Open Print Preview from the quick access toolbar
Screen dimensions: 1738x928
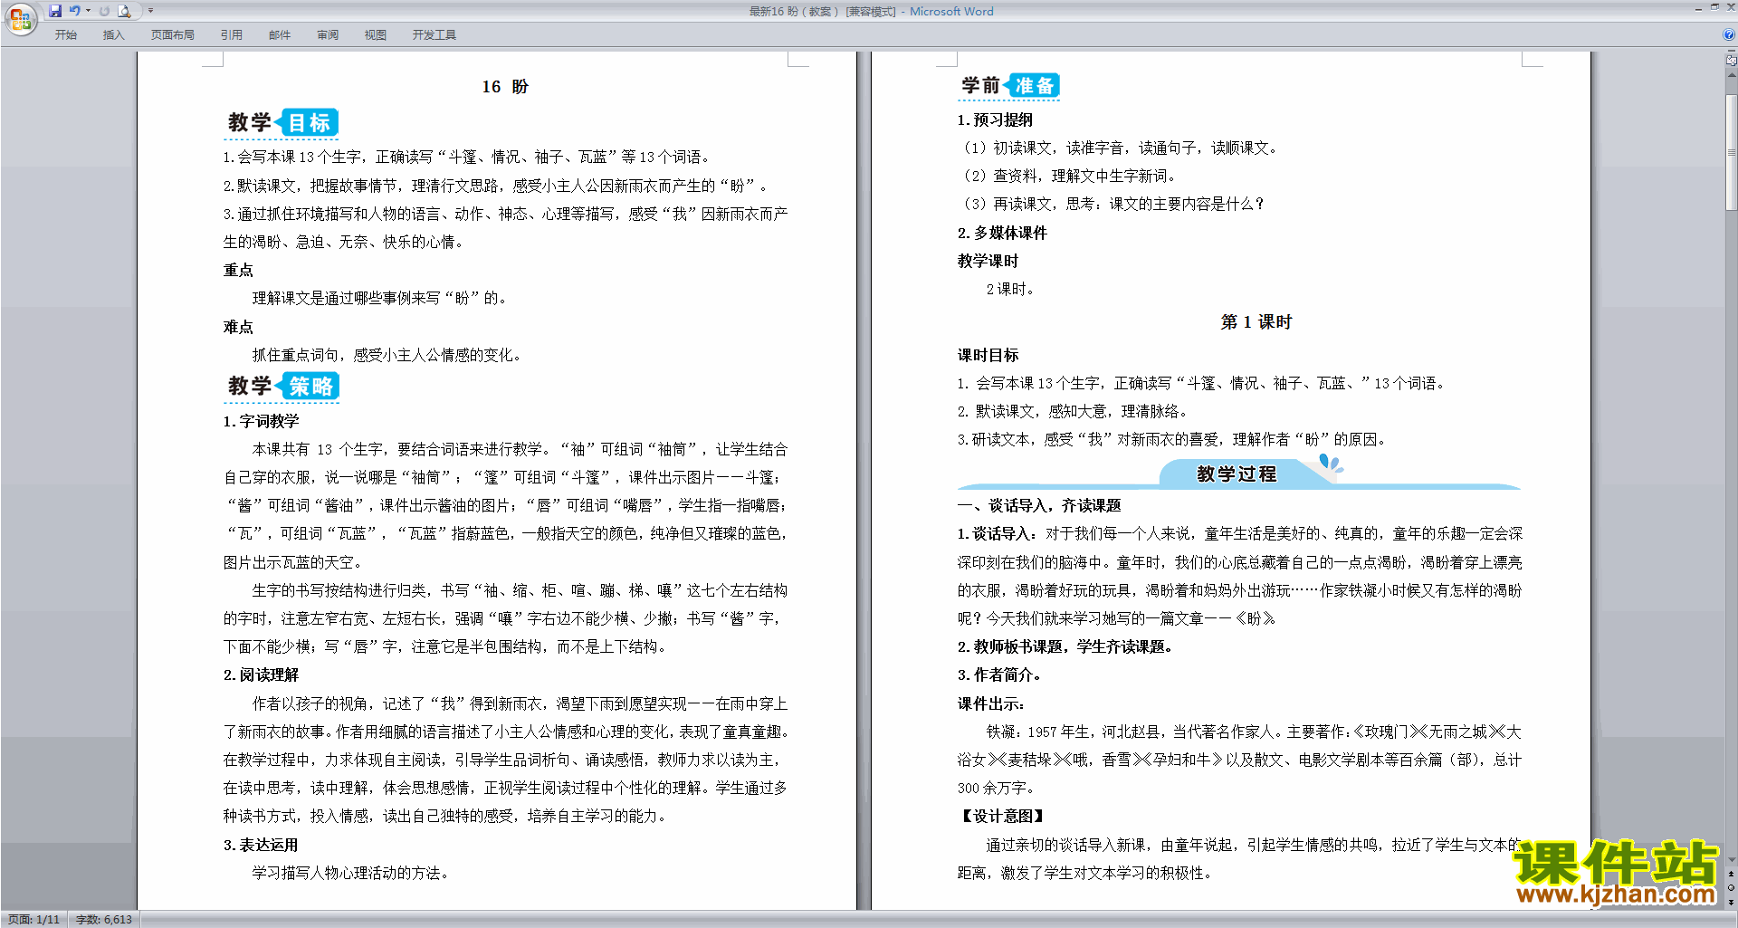click(x=125, y=11)
